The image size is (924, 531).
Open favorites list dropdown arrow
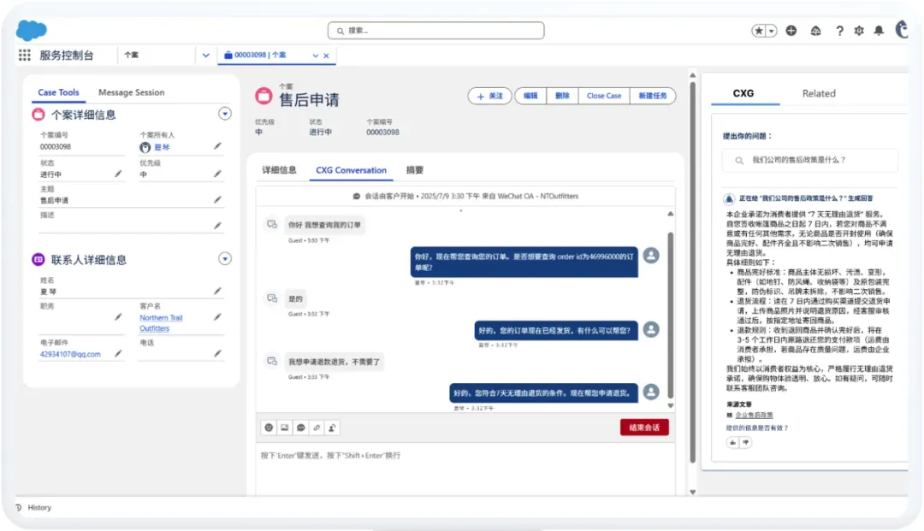772,31
